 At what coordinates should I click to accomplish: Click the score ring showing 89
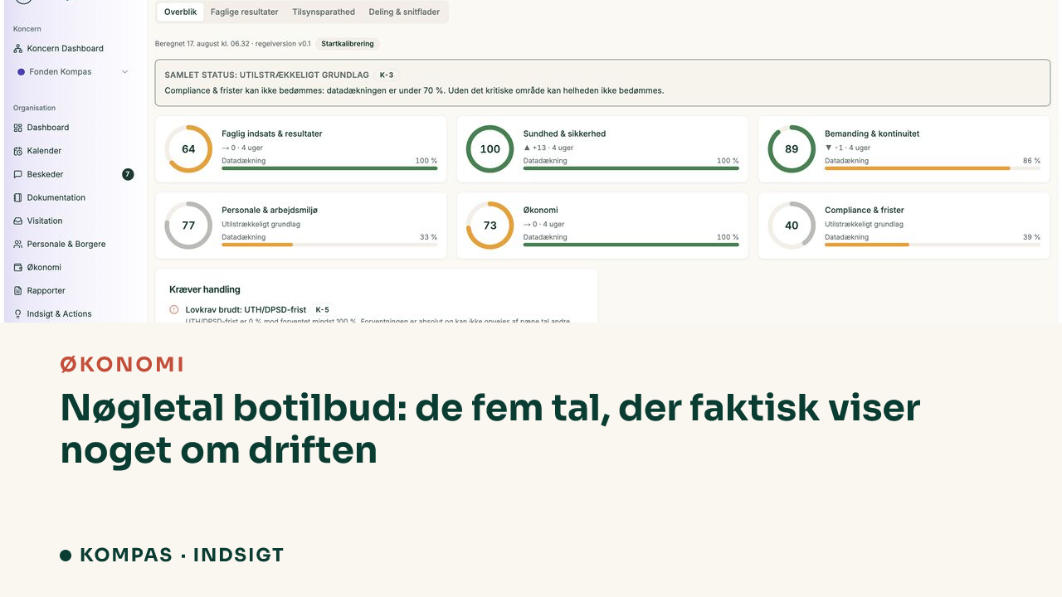(x=792, y=149)
